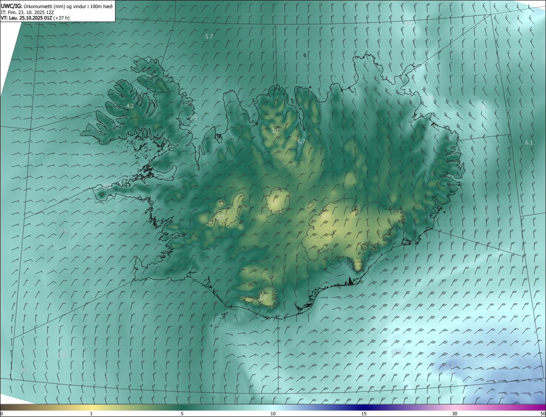Click the colorbar tick label 30
Image resolution: width=546 pixels, height=417 pixels.
coord(455,414)
